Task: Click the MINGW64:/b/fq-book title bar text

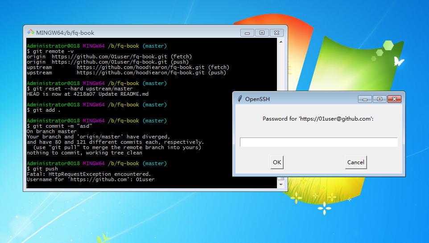Action: 65,33
